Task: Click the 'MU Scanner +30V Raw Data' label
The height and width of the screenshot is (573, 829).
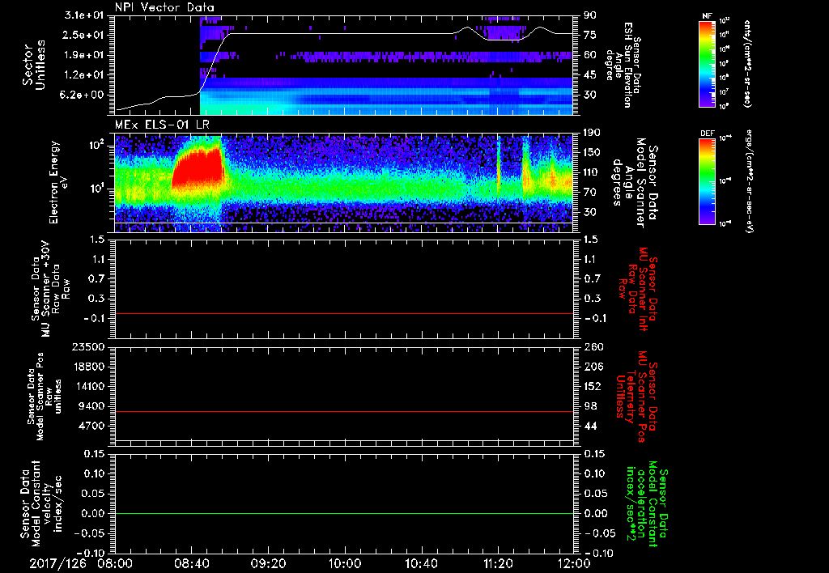Action: pos(50,291)
